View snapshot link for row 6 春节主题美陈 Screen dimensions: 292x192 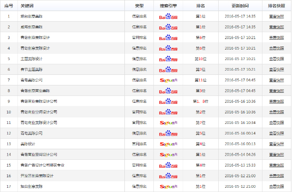point(277,70)
